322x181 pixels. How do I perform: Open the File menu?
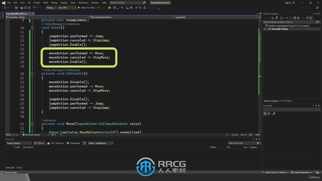[9, 3]
